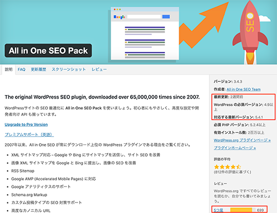Image resolution: width=277 pixels, height=213 pixels.
Task: Click 対応する最新バージョン: 5.4.1 text
Action: coord(238,117)
